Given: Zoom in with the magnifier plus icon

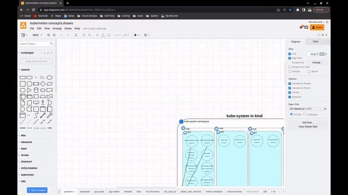Looking at the screenshot, I should click(48, 35).
